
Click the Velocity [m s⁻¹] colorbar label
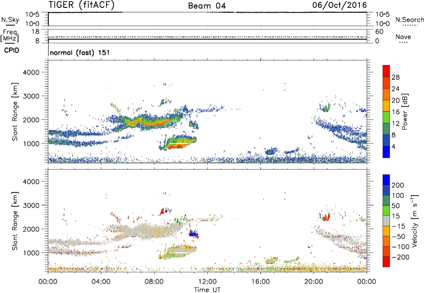[x=414, y=221]
